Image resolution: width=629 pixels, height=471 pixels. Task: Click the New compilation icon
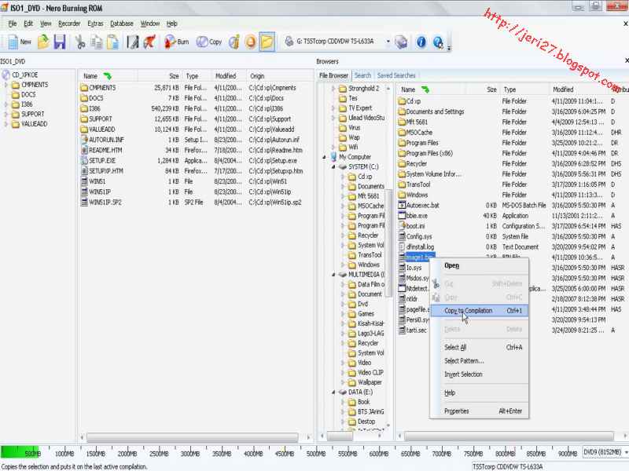(x=13, y=42)
